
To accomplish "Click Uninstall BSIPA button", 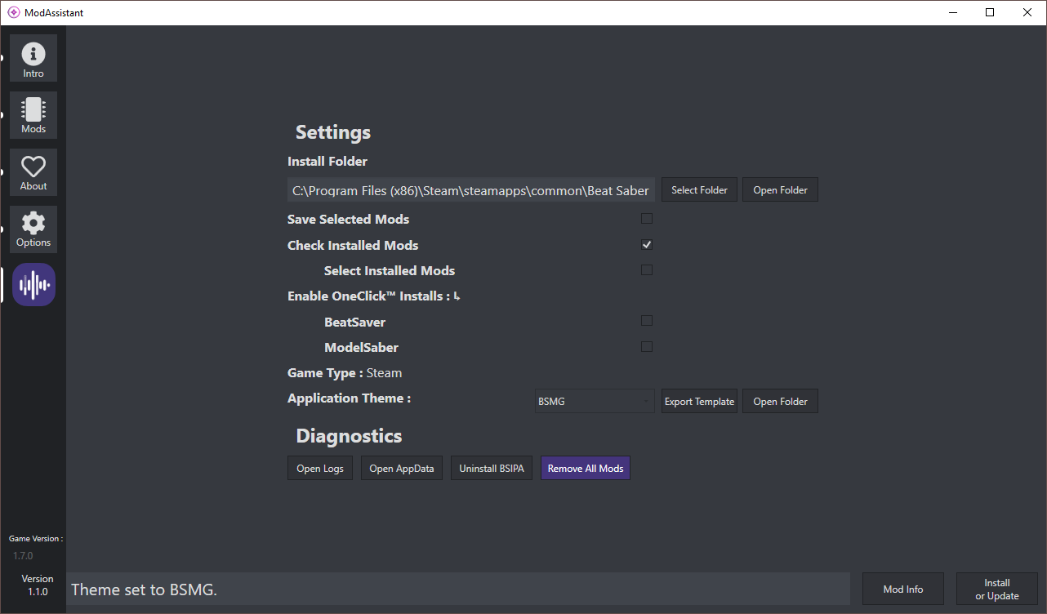I will pos(492,468).
